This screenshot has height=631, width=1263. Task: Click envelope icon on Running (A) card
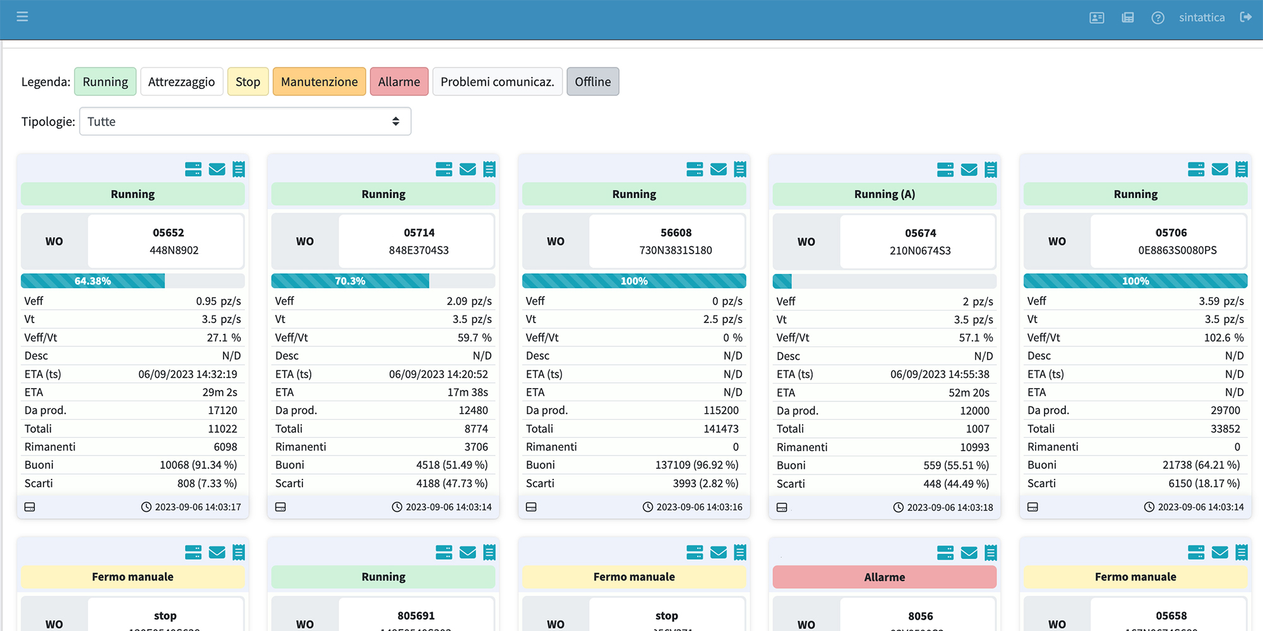click(x=969, y=169)
